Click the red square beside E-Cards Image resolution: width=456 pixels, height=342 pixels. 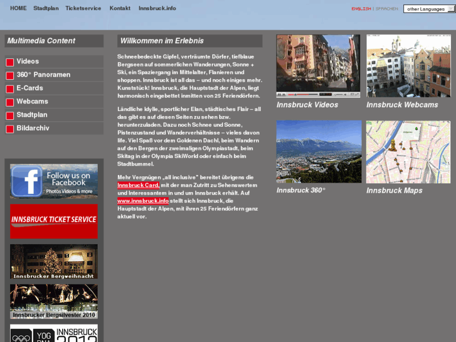click(10, 89)
